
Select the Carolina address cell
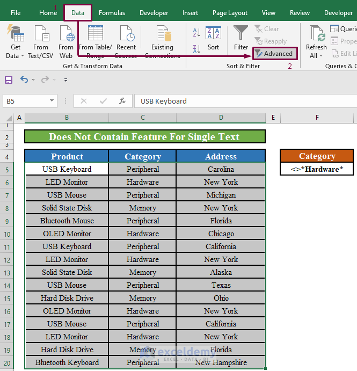click(221, 169)
